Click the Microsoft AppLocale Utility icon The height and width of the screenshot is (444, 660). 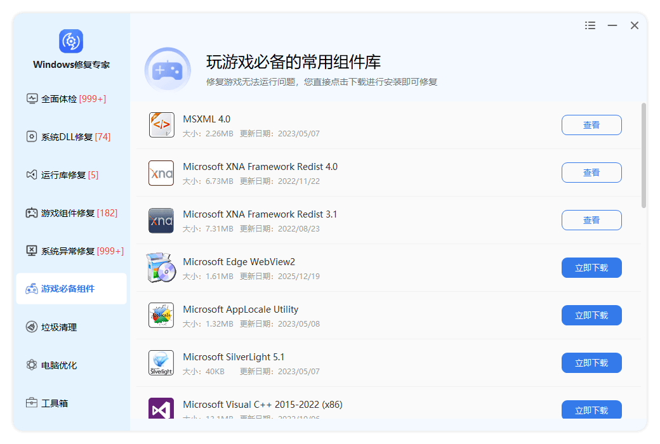pyautogui.click(x=161, y=315)
